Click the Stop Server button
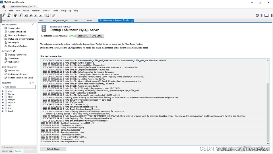Image resolution: width=273 pixels, height=154 pixels. [x=83, y=36]
